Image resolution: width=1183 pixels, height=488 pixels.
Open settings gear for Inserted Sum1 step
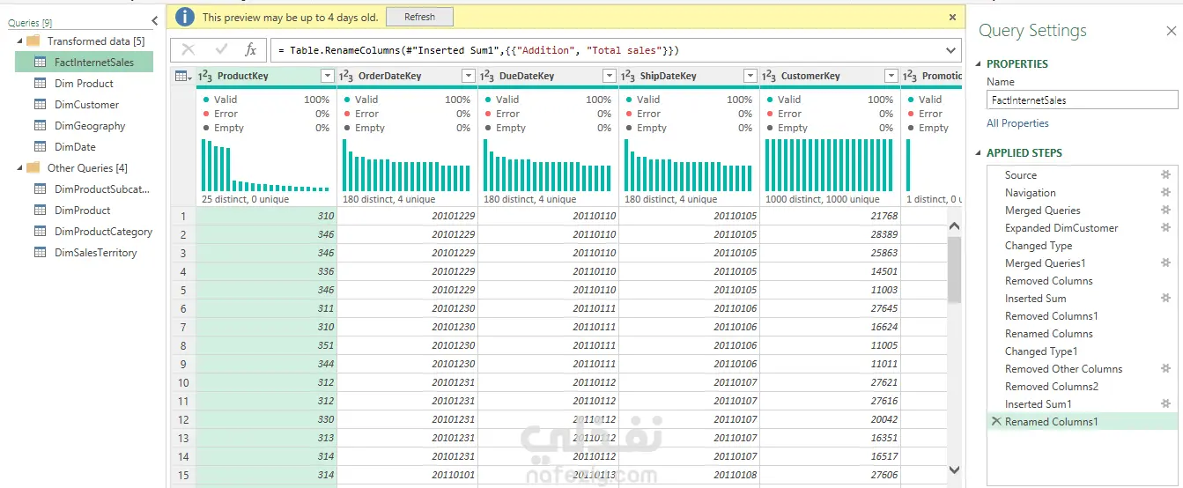pyautogui.click(x=1166, y=404)
